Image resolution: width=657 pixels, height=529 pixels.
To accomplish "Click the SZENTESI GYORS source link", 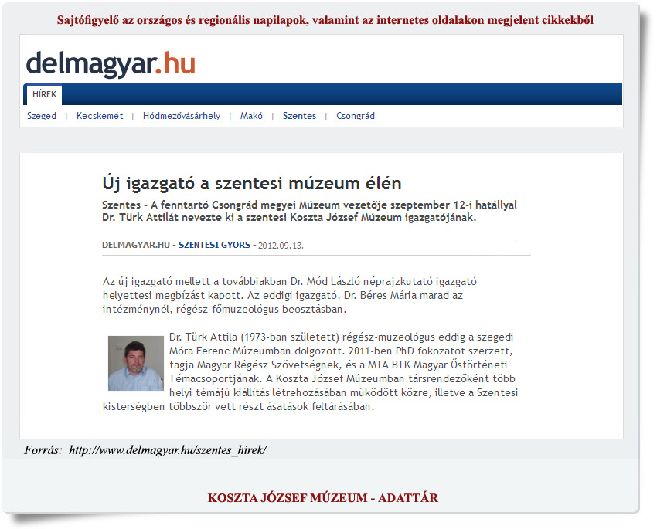I will coord(215,245).
